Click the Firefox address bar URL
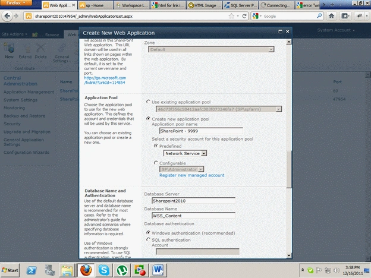Viewport: 371px width, 278px height. click(84, 16)
